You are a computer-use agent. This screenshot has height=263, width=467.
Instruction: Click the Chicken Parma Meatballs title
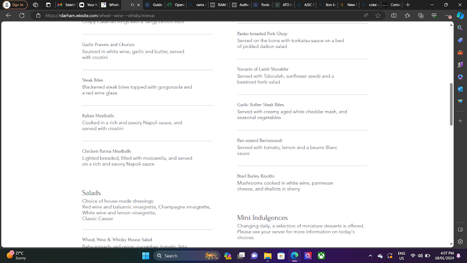point(107,151)
